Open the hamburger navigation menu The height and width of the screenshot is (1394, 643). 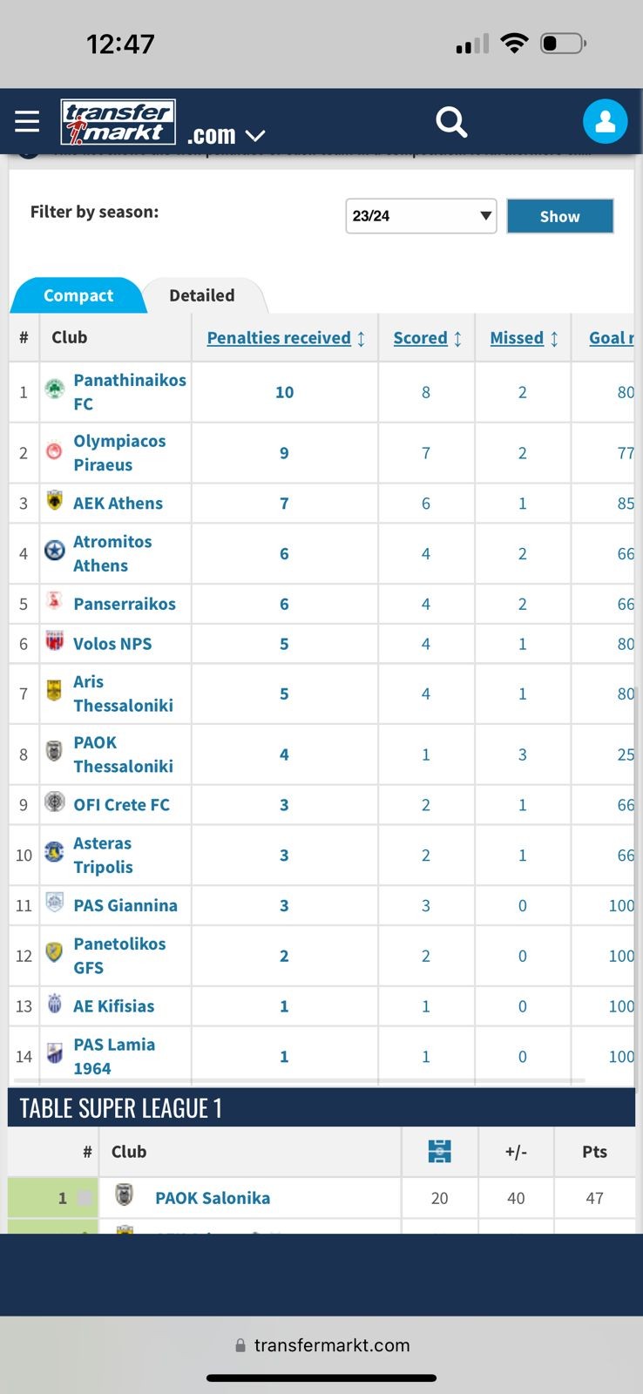click(27, 121)
